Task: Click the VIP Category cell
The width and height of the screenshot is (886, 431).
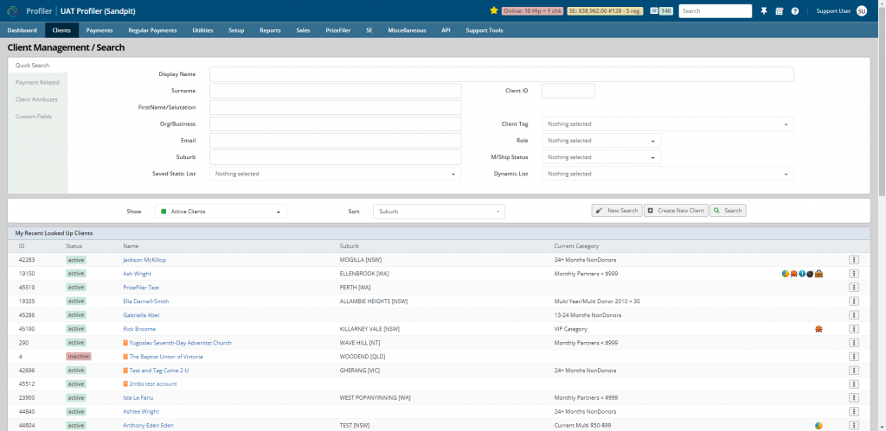Action: tap(571, 329)
